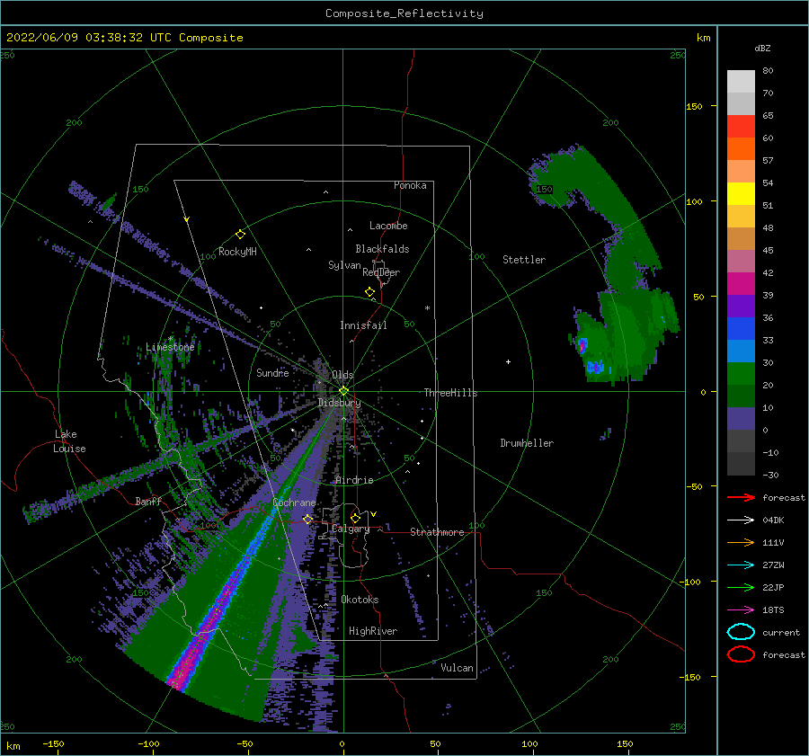Click the orange 111V arrow icon
Image resolution: width=809 pixels, height=756 pixels.
(741, 542)
